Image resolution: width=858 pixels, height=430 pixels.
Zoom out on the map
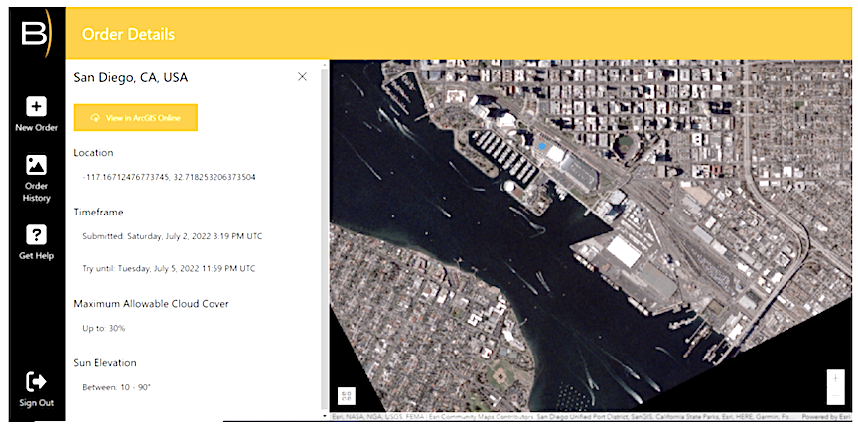838,397
